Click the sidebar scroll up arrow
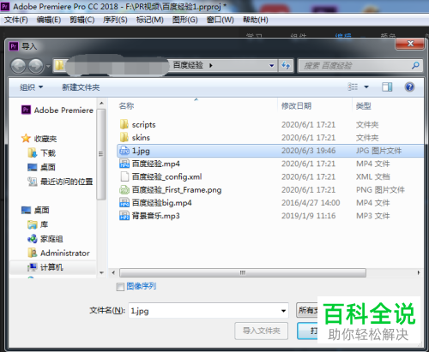 (x=101, y=103)
